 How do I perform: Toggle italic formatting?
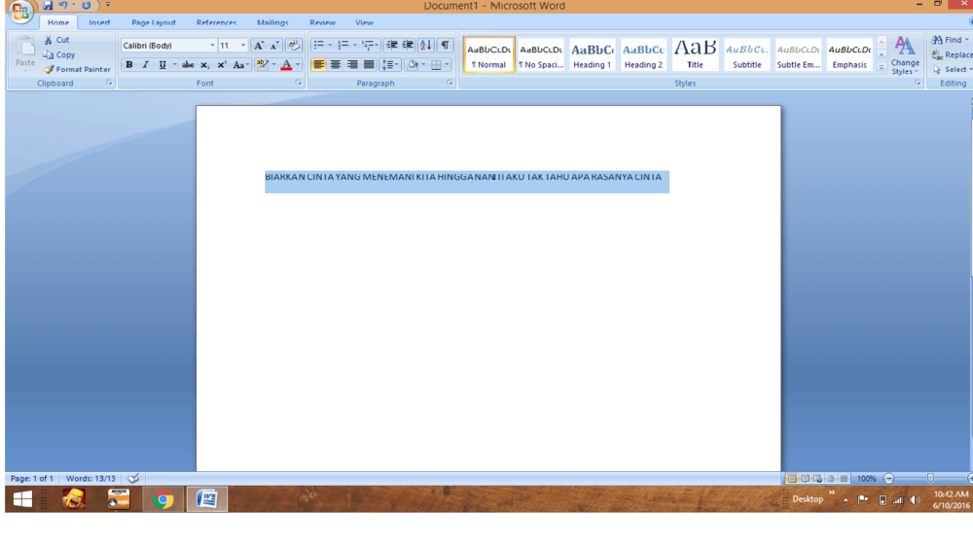pyautogui.click(x=145, y=64)
